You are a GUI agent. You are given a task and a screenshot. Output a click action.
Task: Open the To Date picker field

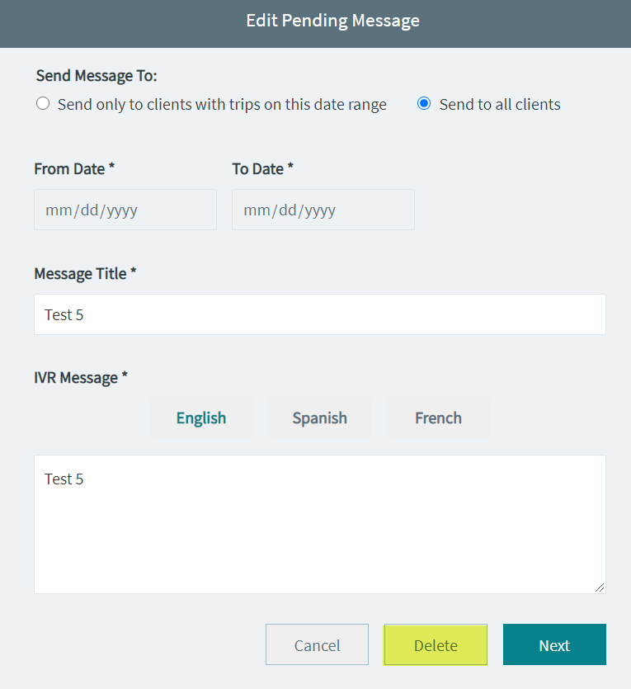tap(323, 210)
